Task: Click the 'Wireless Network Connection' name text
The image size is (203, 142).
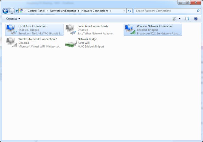Action: 155,26
